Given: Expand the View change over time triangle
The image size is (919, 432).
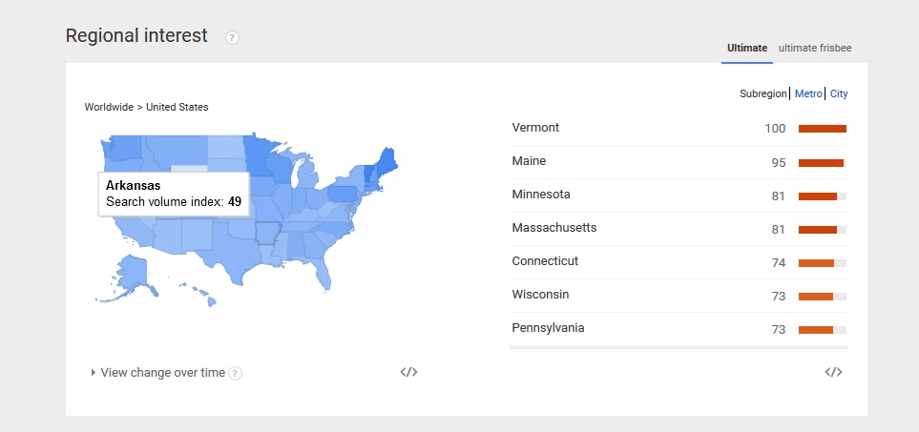Looking at the screenshot, I should [x=94, y=372].
